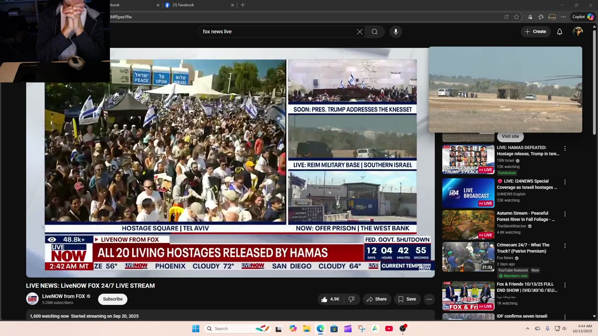Open the Copilot app in the taskbar
598x336 pixels.
tap(293, 329)
